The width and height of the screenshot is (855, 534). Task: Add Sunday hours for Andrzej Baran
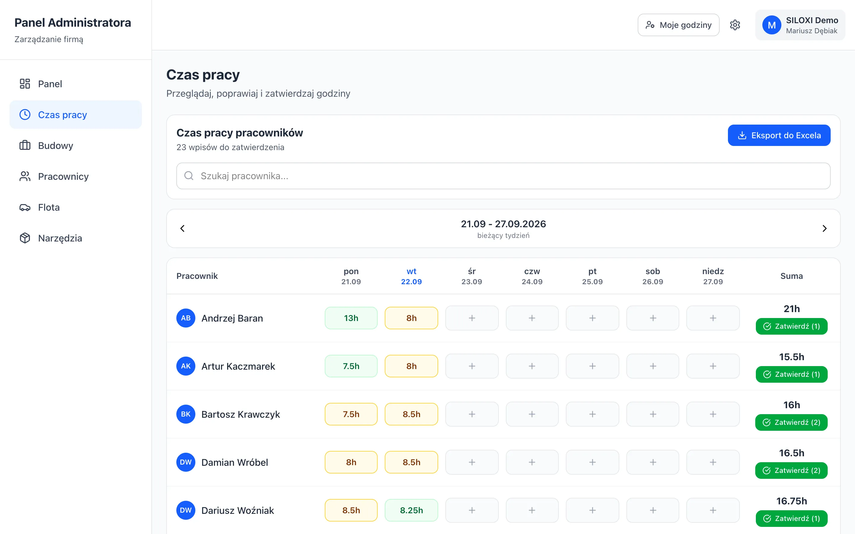pyautogui.click(x=713, y=318)
